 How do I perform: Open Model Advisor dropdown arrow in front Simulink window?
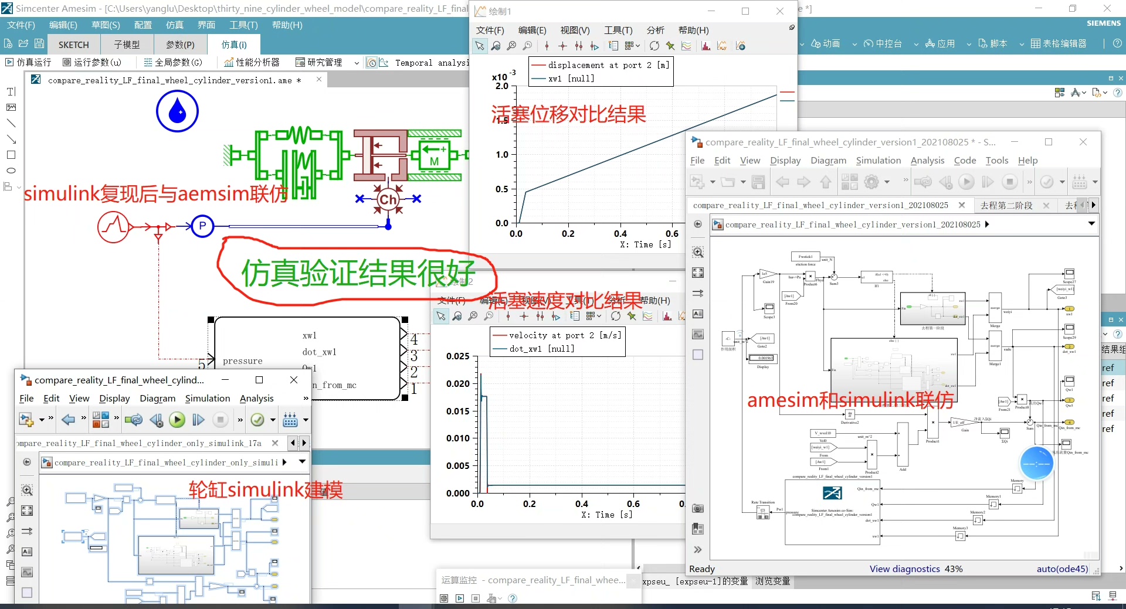pyautogui.click(x=273, y=420)
